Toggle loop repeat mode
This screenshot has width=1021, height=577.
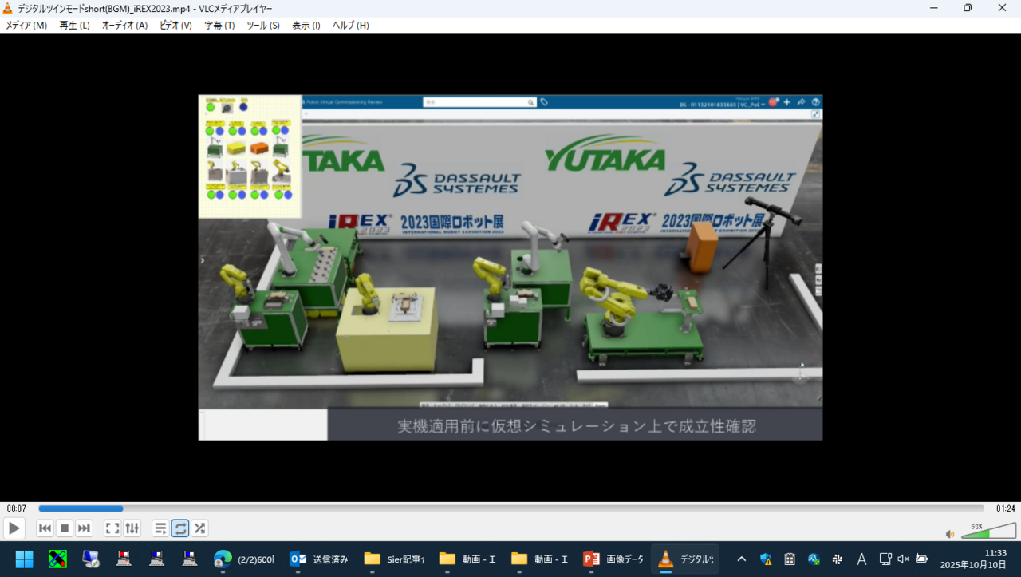point(180,528)
